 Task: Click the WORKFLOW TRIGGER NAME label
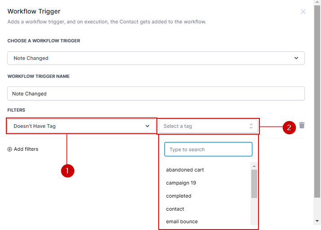[39, 76]
